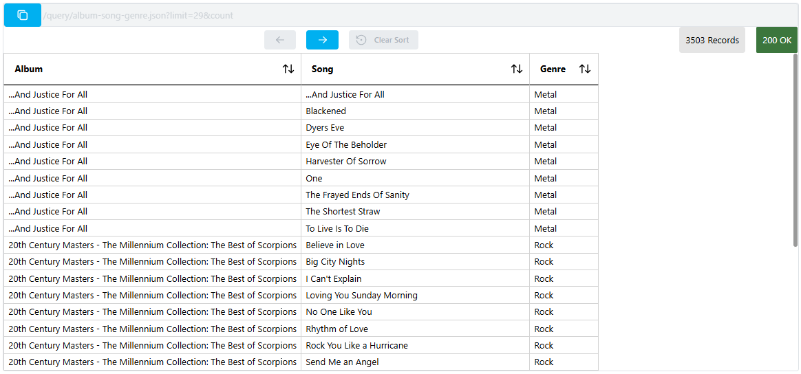Click Rock You Like a Hurricane cell
This screenshot has height=374, width=801.
point(356,346)
